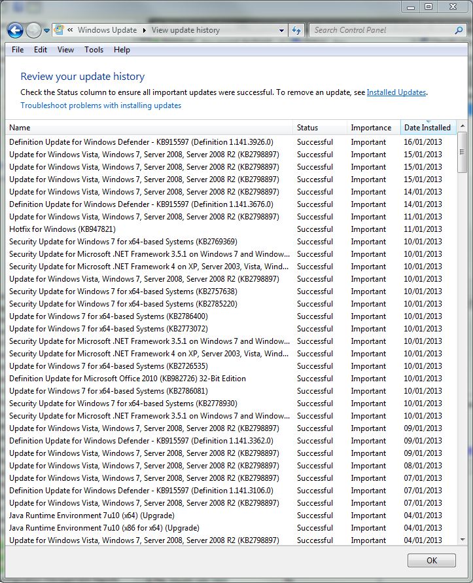
Task: Open the Help menu
Action: (122, 50)
